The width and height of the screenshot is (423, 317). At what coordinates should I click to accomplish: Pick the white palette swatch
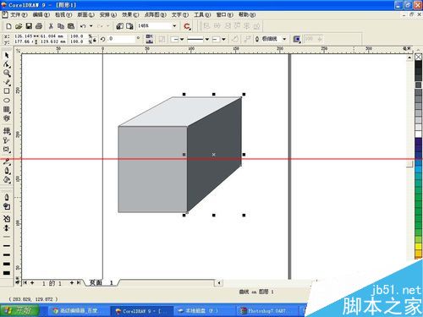click(419, 134)
